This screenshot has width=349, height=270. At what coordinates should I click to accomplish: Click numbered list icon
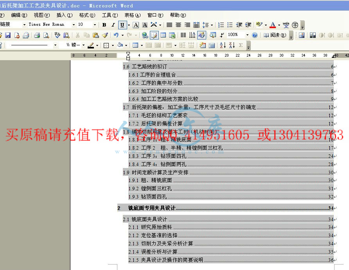[221, 25]
